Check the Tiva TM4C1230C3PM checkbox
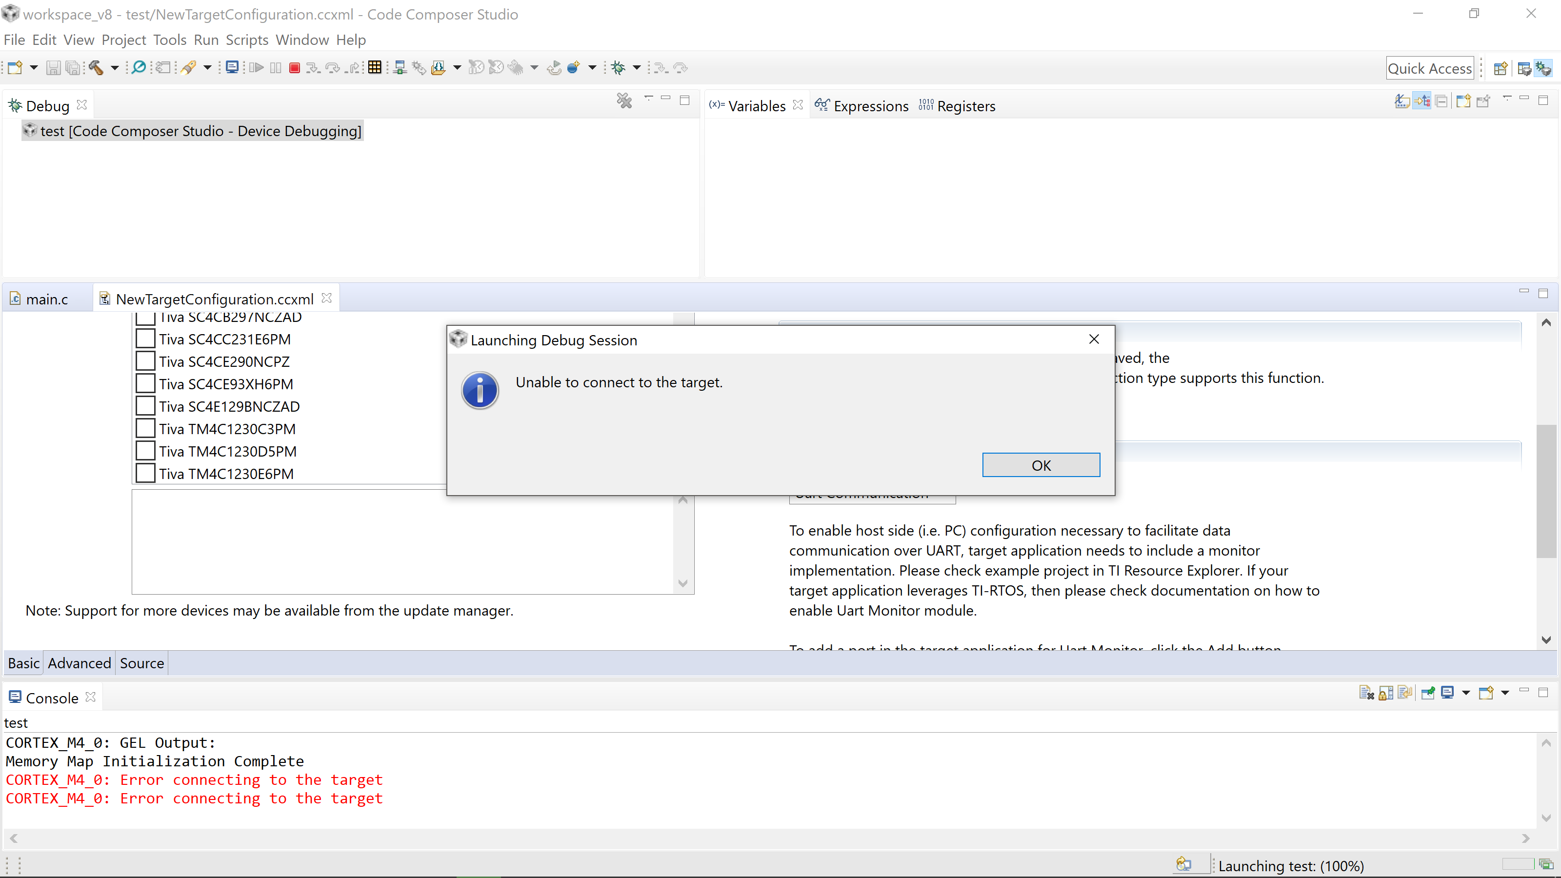This screenshot has height=878, width=1561. pos(145,428)
